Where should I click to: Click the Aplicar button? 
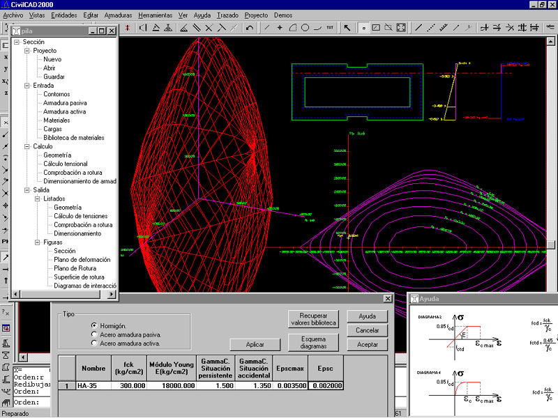[x=255, y=345]
